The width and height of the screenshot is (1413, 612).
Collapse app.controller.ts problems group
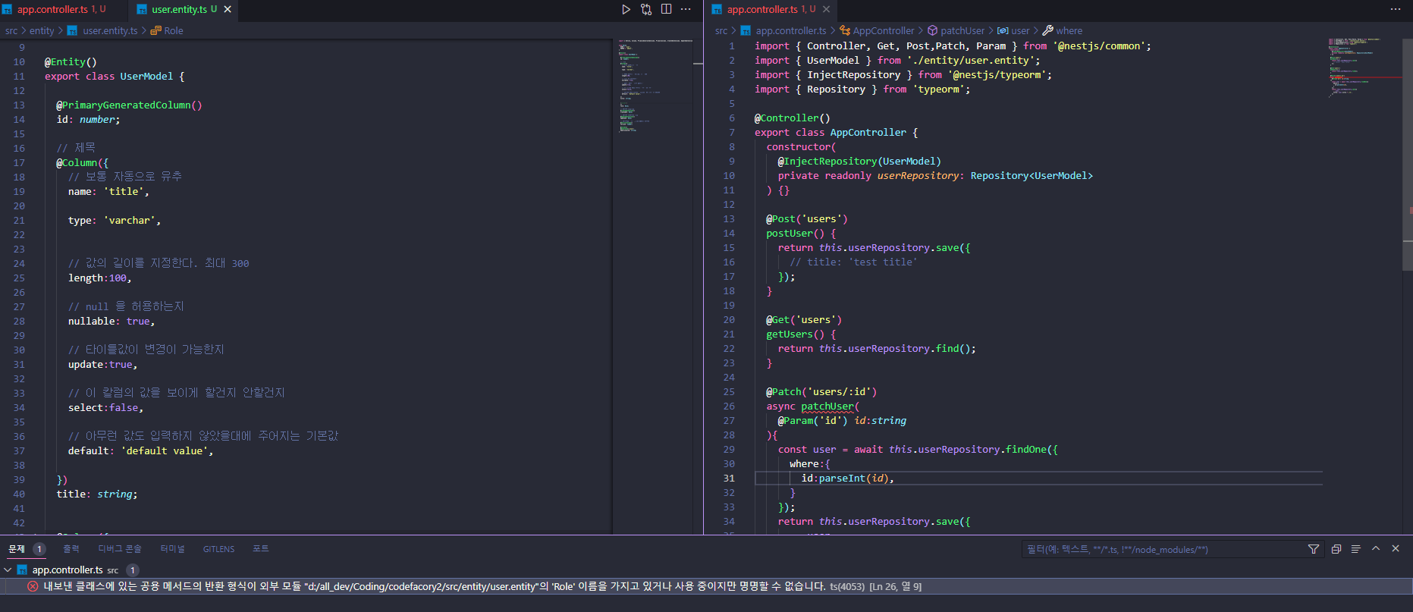(8, 570)
